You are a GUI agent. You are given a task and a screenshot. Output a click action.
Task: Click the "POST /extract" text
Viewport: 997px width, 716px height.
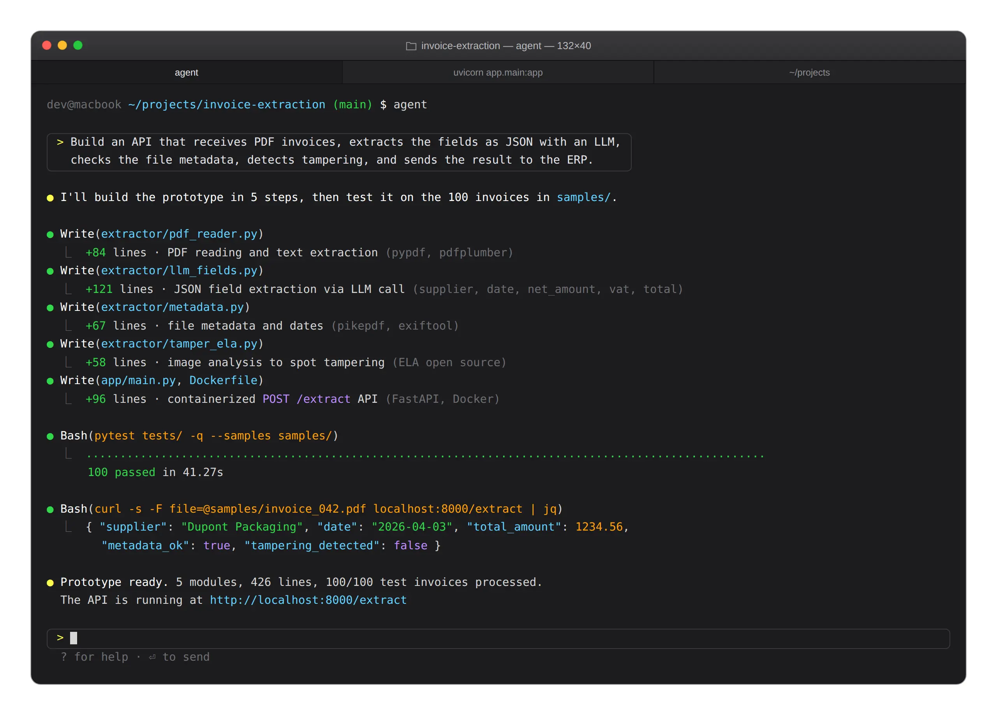click(x=306, y=399)
